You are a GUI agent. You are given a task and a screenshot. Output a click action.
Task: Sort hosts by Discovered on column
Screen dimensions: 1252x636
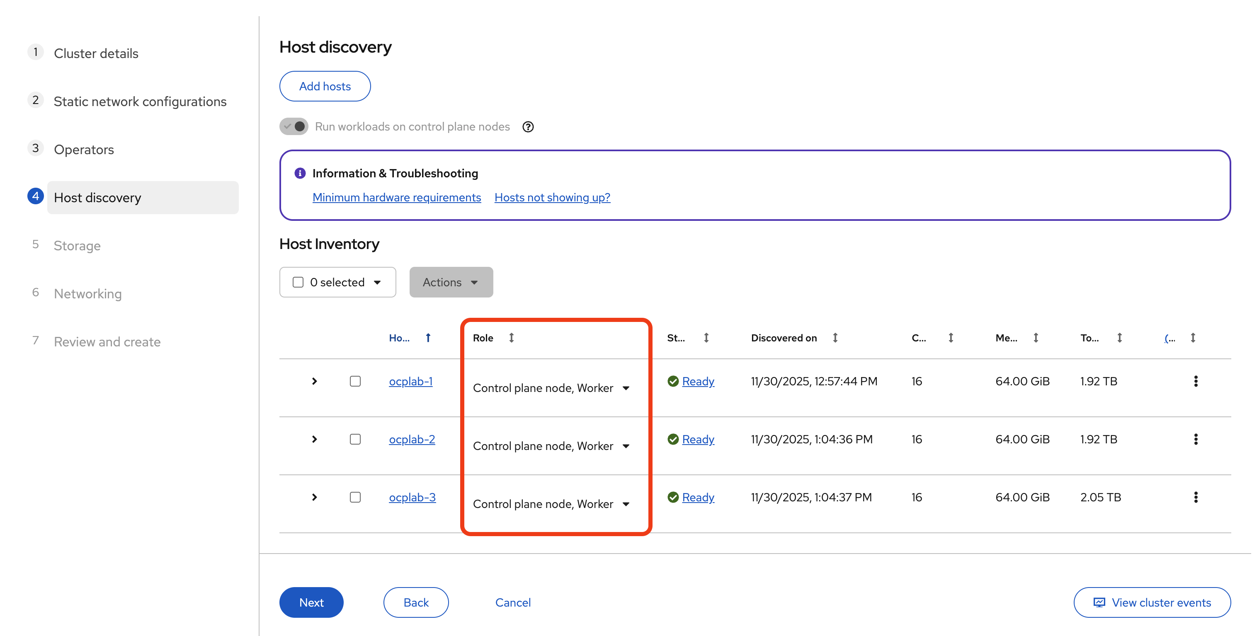tap(835, 337)
